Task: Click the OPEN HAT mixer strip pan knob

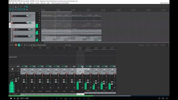Action: click(48, 69)
